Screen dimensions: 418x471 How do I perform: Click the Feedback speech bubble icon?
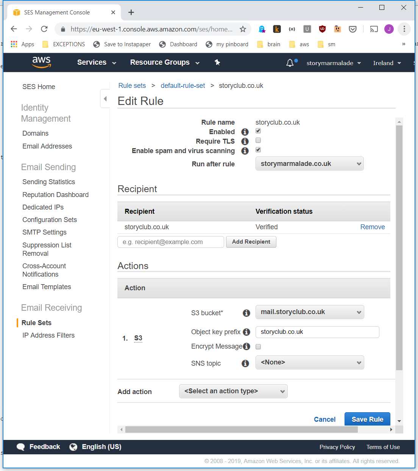(x=21, y=447)
